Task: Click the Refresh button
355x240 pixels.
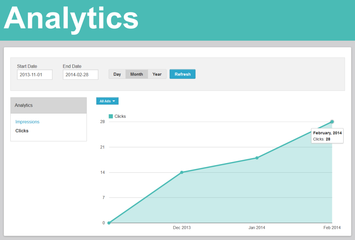Action: (182, 74)
